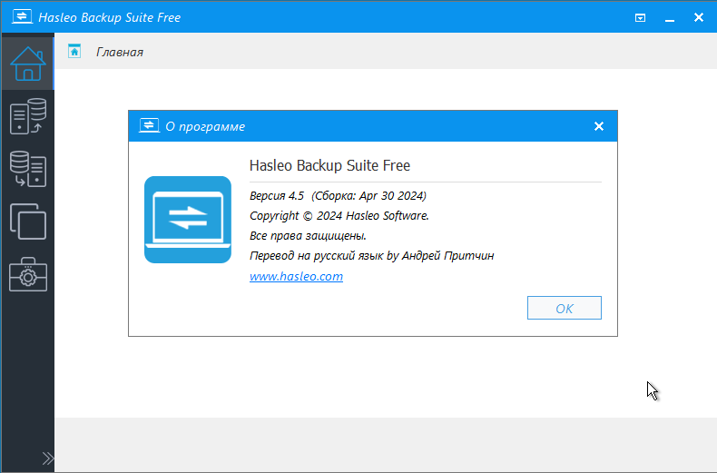717x473 pixels.
Task: Click the Hasleo app icon in title bar
Action: (22, 17)
